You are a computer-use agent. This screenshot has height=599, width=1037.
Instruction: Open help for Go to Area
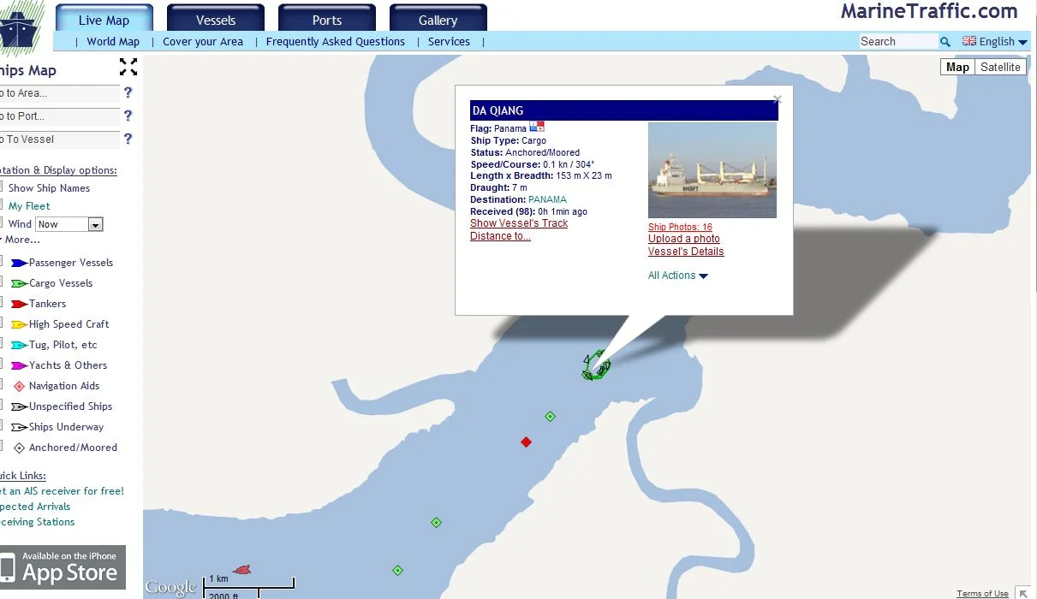point(128,92)
